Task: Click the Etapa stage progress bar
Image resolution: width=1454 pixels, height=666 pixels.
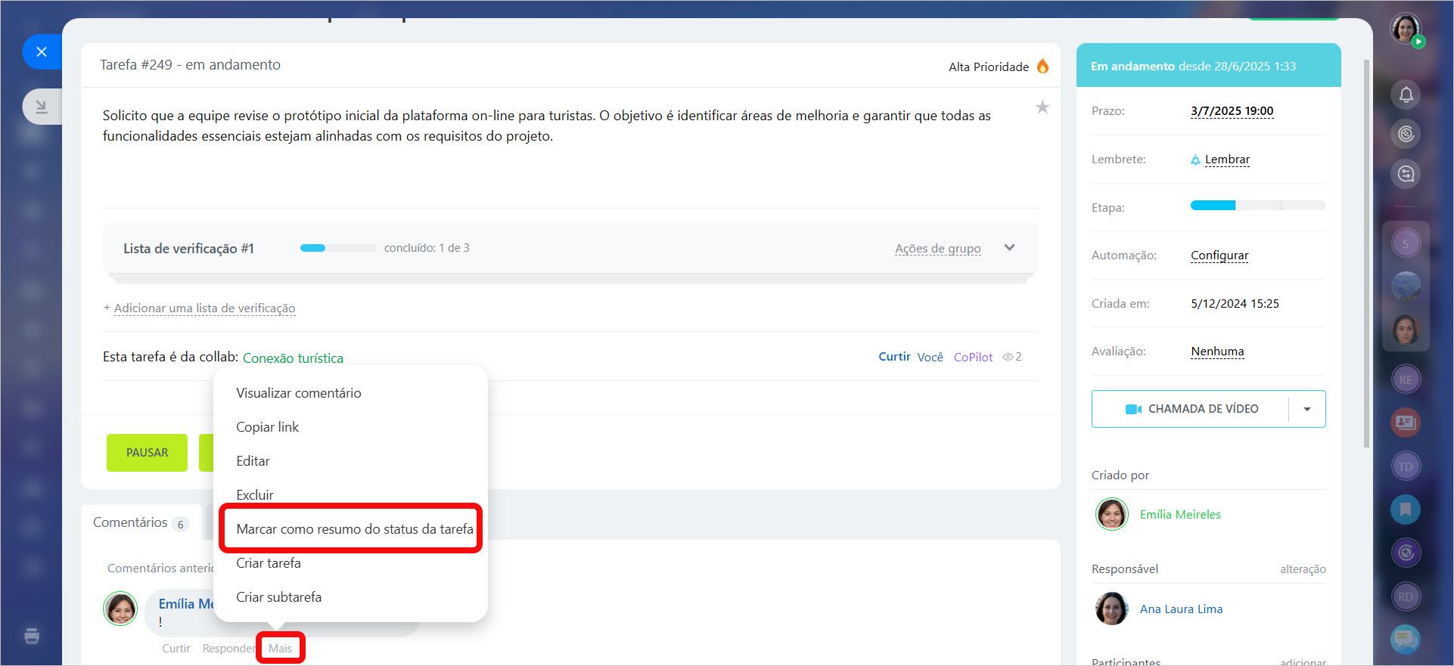Action: tap(1258, 206)
